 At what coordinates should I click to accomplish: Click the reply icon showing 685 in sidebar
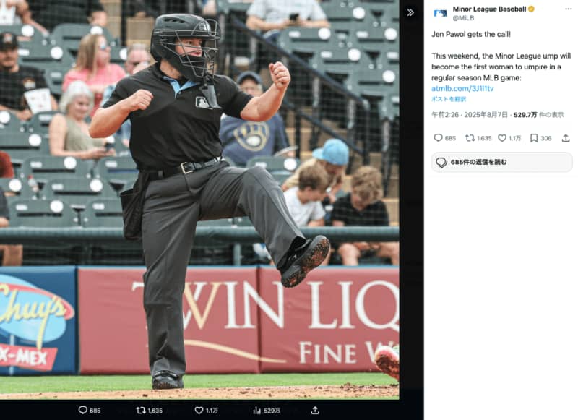pos(438,138)
